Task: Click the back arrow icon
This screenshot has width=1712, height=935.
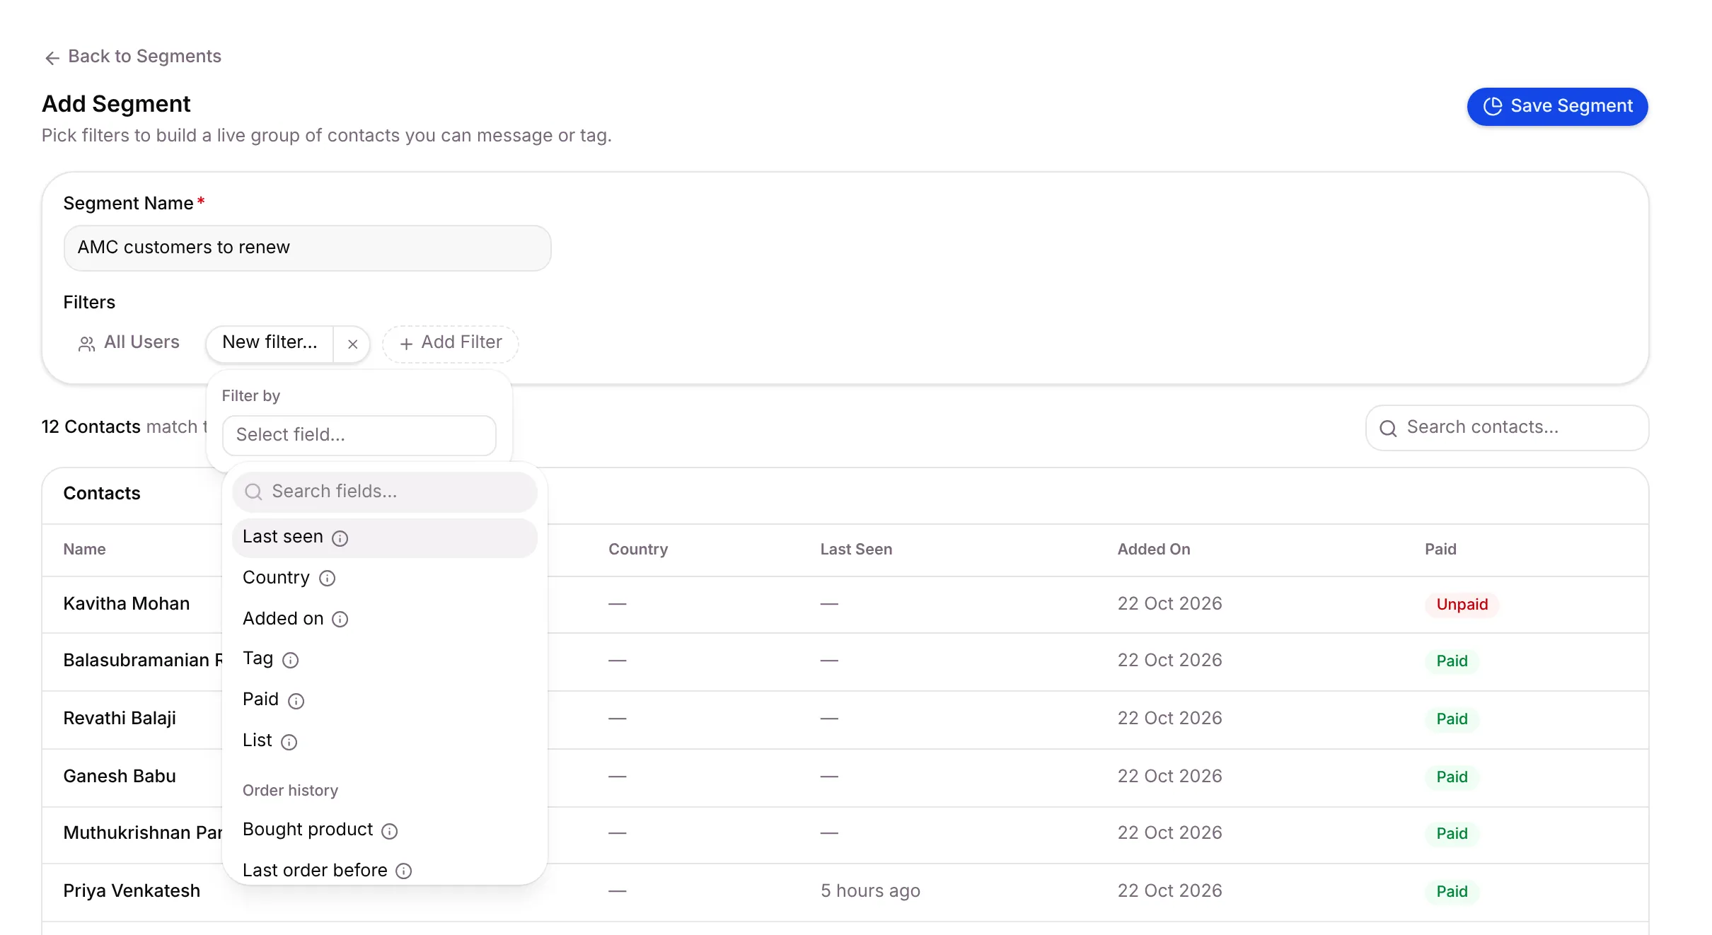Action: (x=52, y=58)
